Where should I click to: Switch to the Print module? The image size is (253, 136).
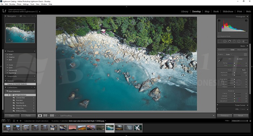[x=239, y=12]
